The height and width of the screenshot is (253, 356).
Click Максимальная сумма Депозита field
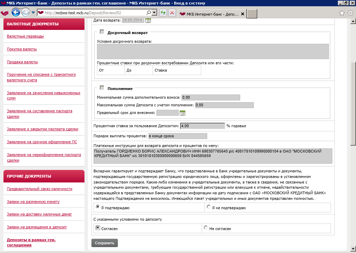coord(224,105)
